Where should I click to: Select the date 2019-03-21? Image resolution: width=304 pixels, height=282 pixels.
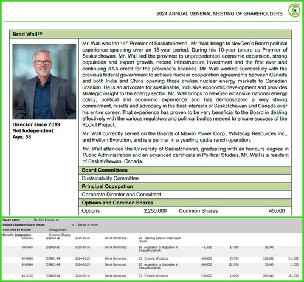coord(52,238)
